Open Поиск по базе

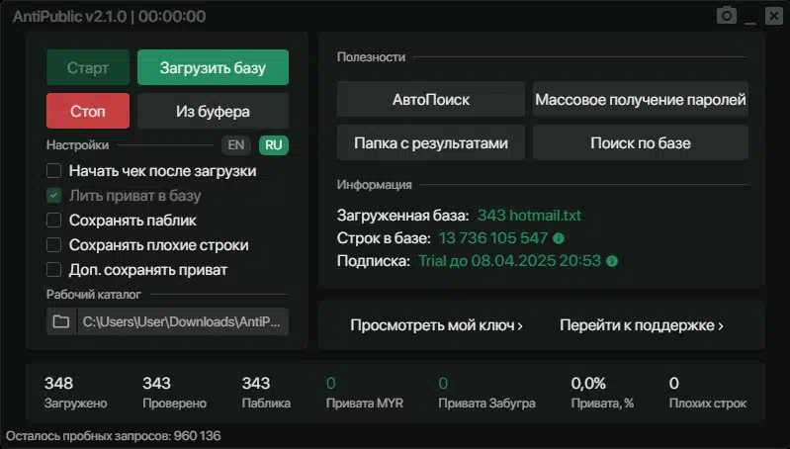pos(641,143)
